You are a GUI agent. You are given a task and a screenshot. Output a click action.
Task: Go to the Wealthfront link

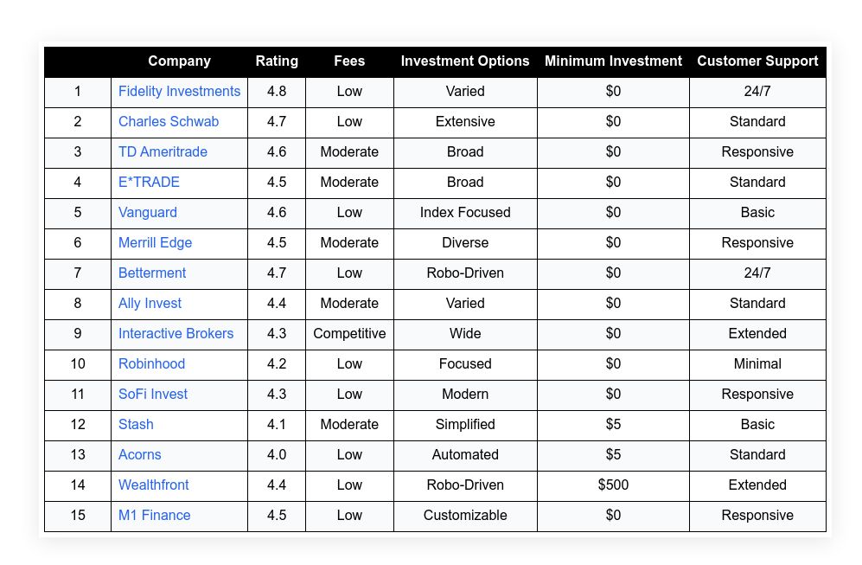tap(154, 485)
